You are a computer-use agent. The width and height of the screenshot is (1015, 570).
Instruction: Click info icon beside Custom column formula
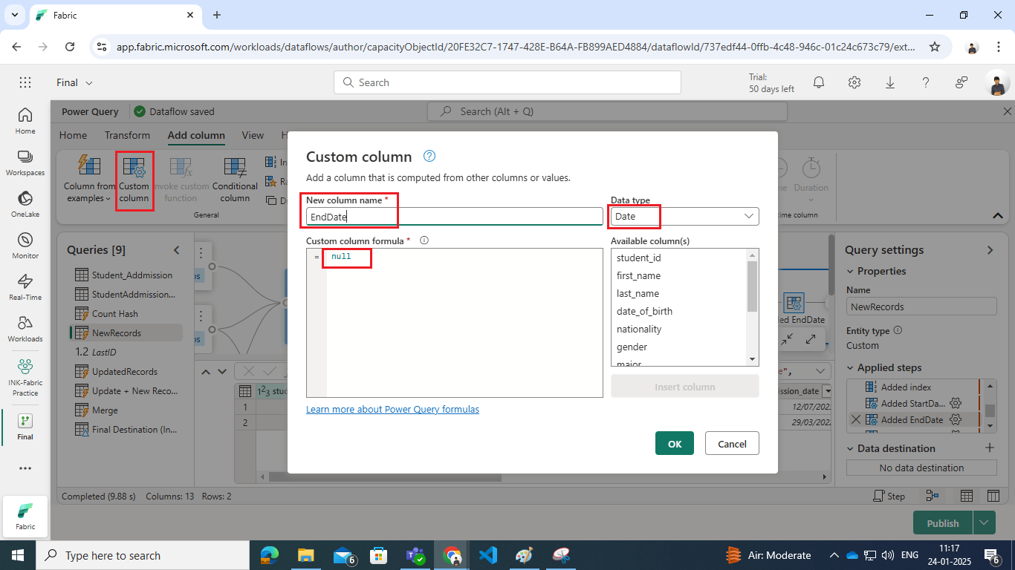(424, 240)
